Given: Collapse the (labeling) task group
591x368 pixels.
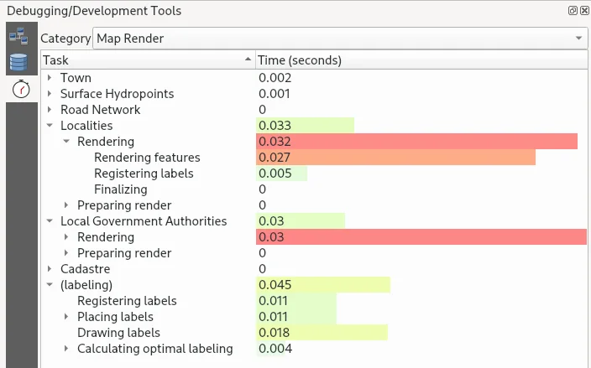Looking at the screenshot, I should pos(50,285).
